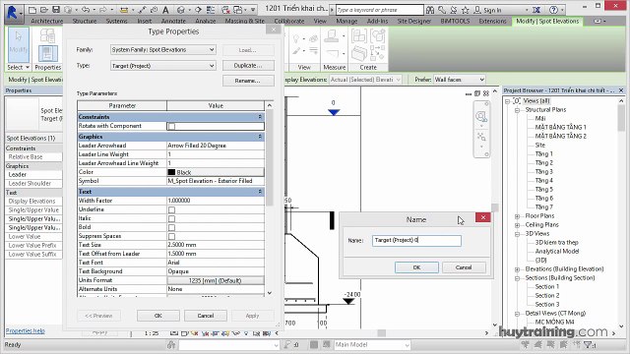Click the Measure tool icon in ribbon
Screen dimensions: 630x354
pos(331,36)
